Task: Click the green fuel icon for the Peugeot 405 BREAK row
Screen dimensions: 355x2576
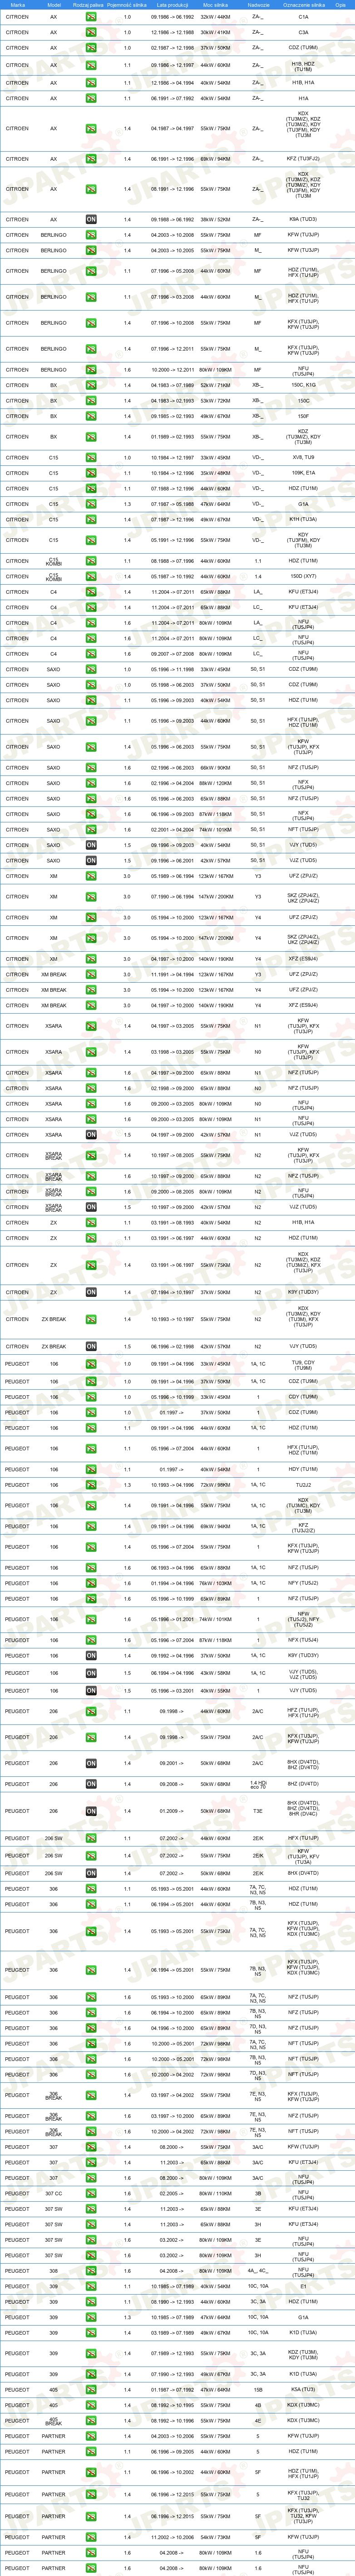Action: [91, 2421]
